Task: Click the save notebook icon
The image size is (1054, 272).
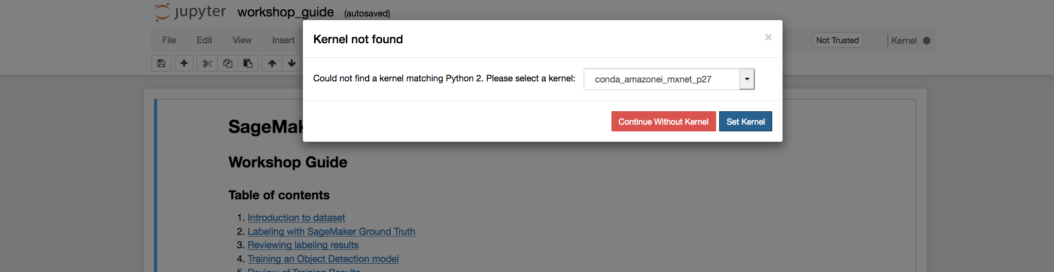Action: 161,63
